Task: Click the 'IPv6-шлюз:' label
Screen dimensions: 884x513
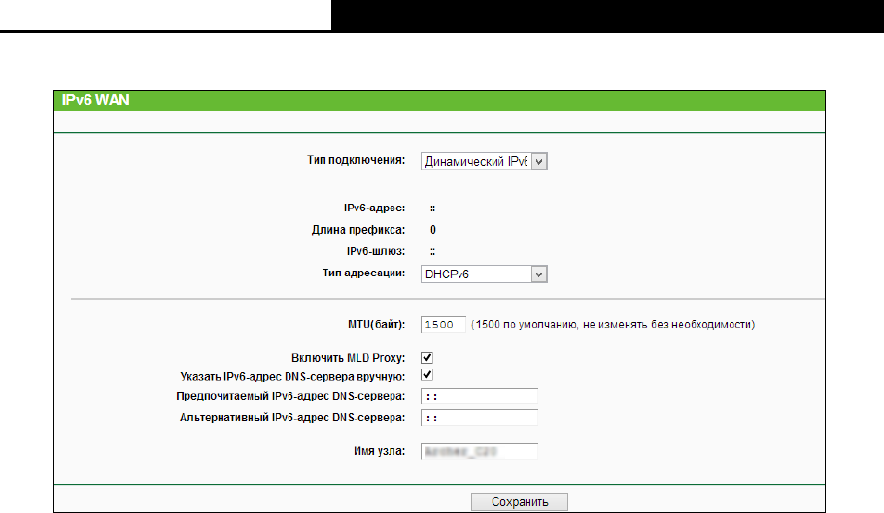Action: [x=376, y=251]
